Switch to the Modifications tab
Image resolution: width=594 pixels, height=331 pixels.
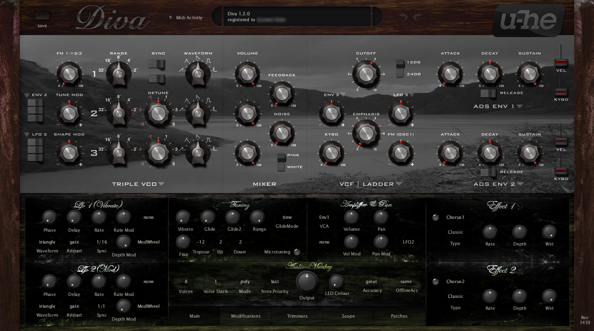[x=246, y=316]
